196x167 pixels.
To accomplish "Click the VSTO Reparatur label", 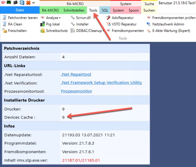I will pos(124,24).
